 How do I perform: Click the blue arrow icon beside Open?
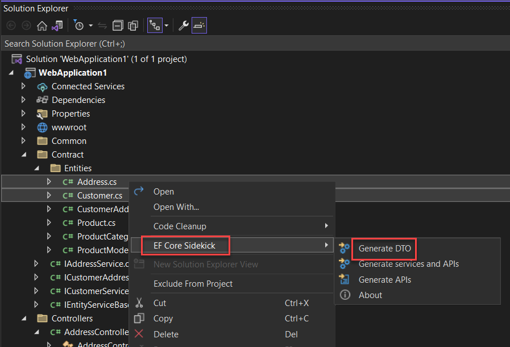(x=139, y=191)
